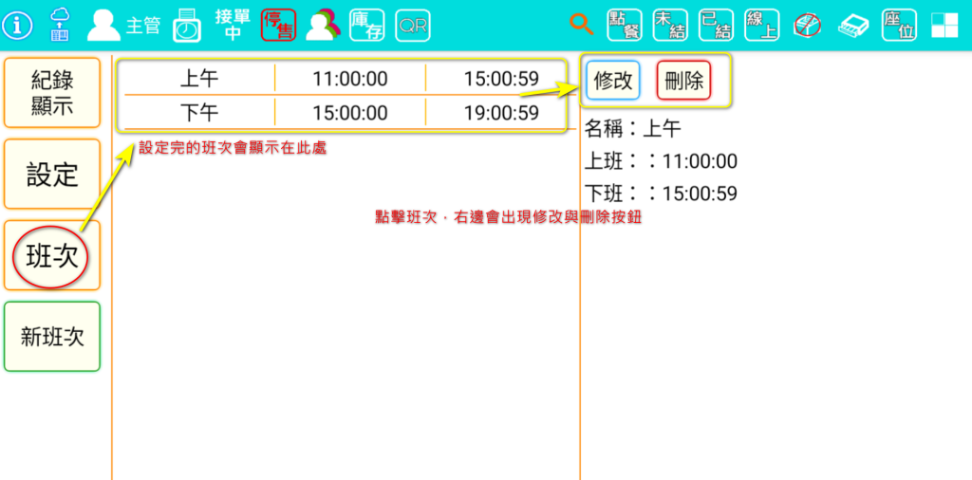Click the red 停售 stop-sale icon

click(278, 26)
